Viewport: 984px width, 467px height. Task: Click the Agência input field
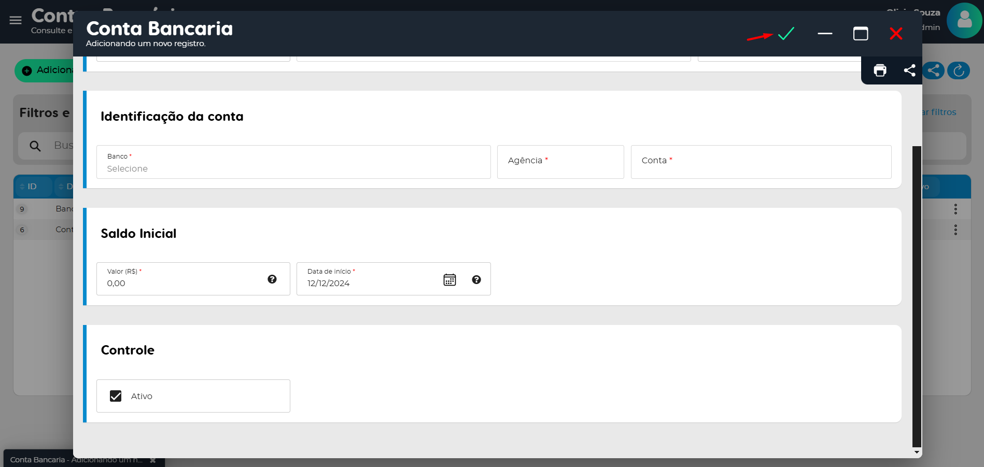pyautogui.click(x=560, y=162)
